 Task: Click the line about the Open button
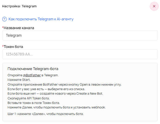click(64, 85)
